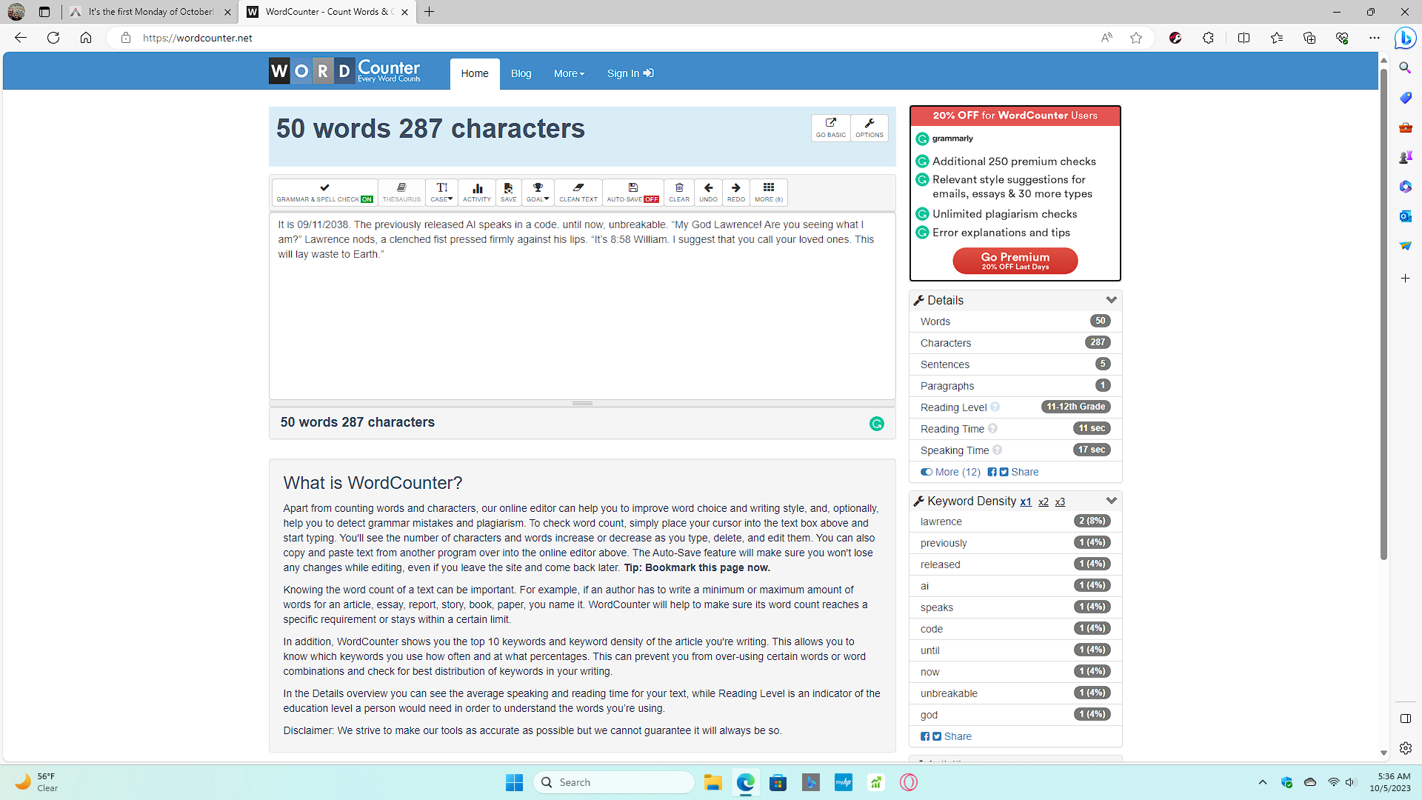Toggle More (12) details switch

coord(927,472)
